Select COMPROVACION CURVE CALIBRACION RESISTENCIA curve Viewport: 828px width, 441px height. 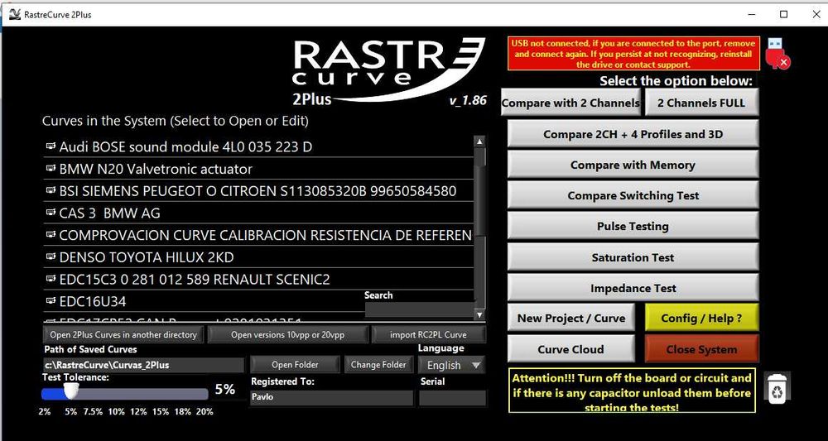pyautogui.click(x=258, y=235)
